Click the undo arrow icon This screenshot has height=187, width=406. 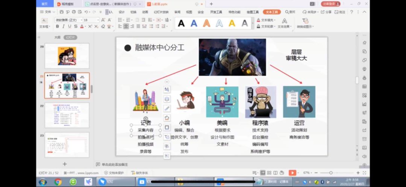86,12
